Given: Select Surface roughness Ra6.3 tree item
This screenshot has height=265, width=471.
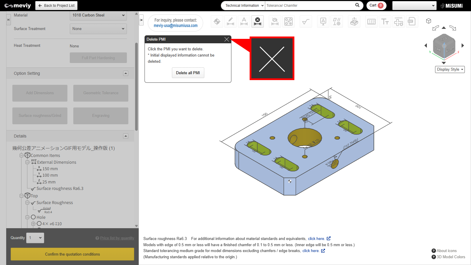Looking at the screenshot, I should tap(57, 188).
